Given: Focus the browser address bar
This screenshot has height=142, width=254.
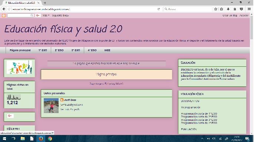Looking at the screenshot, I should pos(84,9).
